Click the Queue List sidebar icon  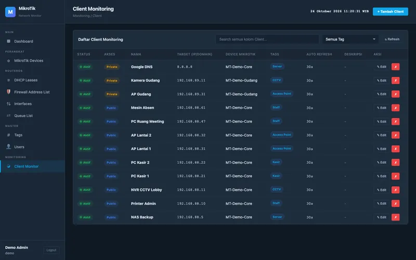8,115
